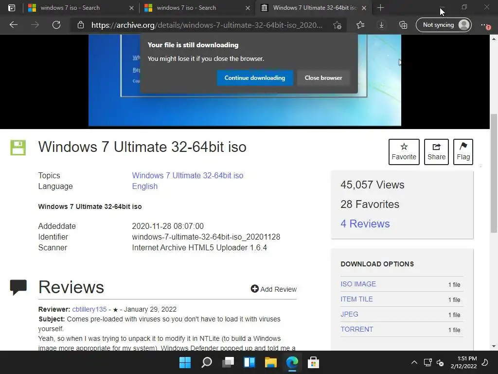
Task: Click the Favorite star button
Action: 404,152
